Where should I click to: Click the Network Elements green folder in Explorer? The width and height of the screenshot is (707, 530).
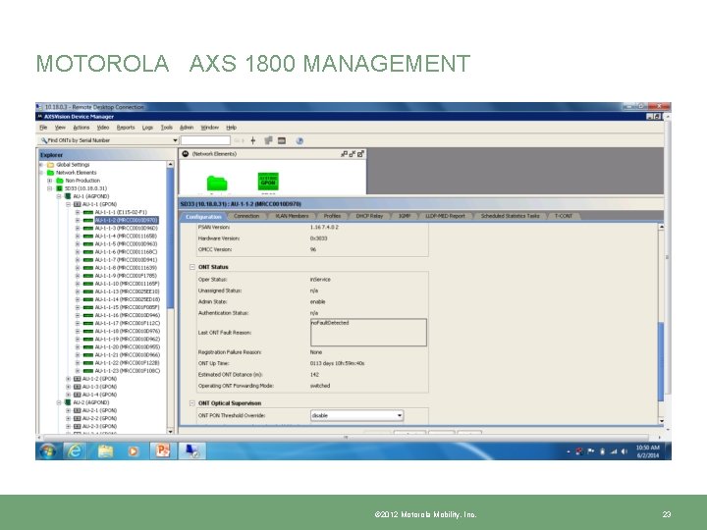[51, 173]
